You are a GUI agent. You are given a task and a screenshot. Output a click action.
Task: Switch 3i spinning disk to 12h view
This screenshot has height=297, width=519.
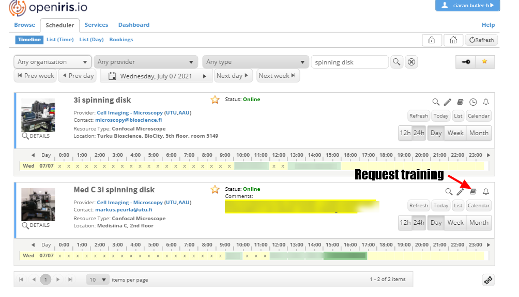[x=405, y=133]
